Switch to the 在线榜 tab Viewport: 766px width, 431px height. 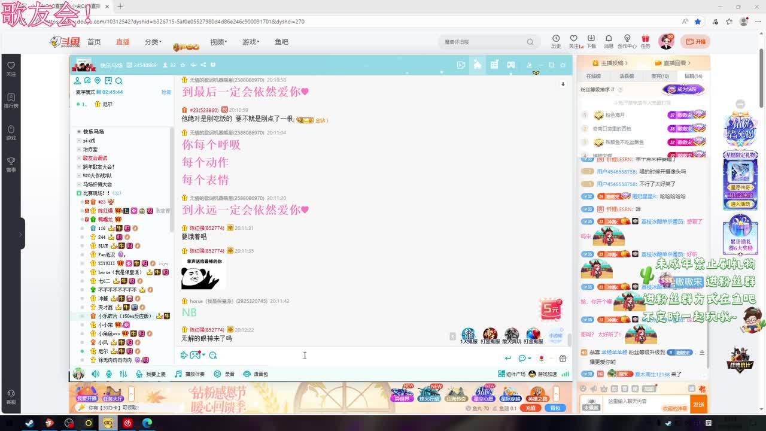click(x=593, y=76)
